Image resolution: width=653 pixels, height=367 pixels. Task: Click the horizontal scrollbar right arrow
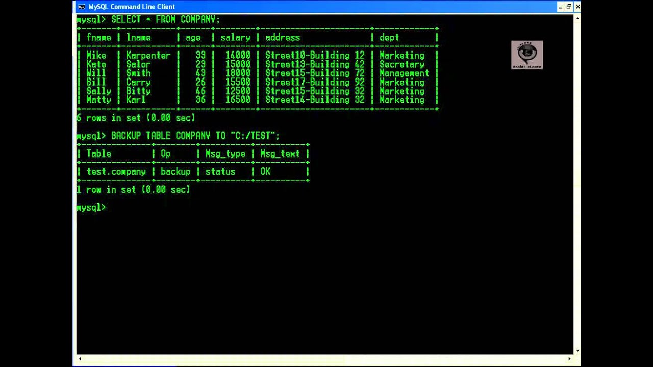tap(570, 359)
